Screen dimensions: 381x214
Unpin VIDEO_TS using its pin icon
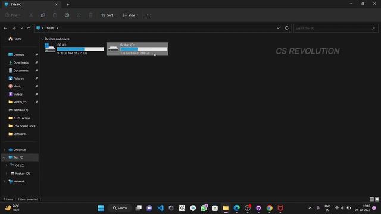pyautogui.click(x=36, y=102)
